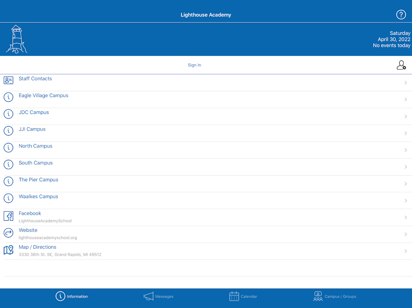Image resolution: width=412 pixels, height=308 pixels.
Task: Click the LighthouseAcademySchool Facebook handle text
Action: tap(45, 221)
